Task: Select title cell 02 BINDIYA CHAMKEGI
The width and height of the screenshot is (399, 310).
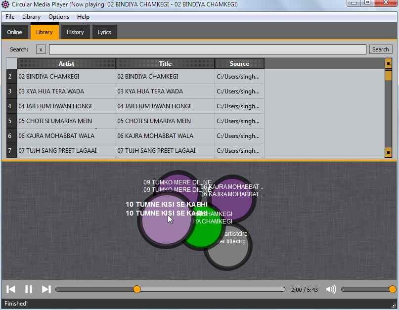Action: tap(165, 77)
